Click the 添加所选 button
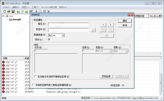The height and width of the screenshot is (101, 164). 121,76
